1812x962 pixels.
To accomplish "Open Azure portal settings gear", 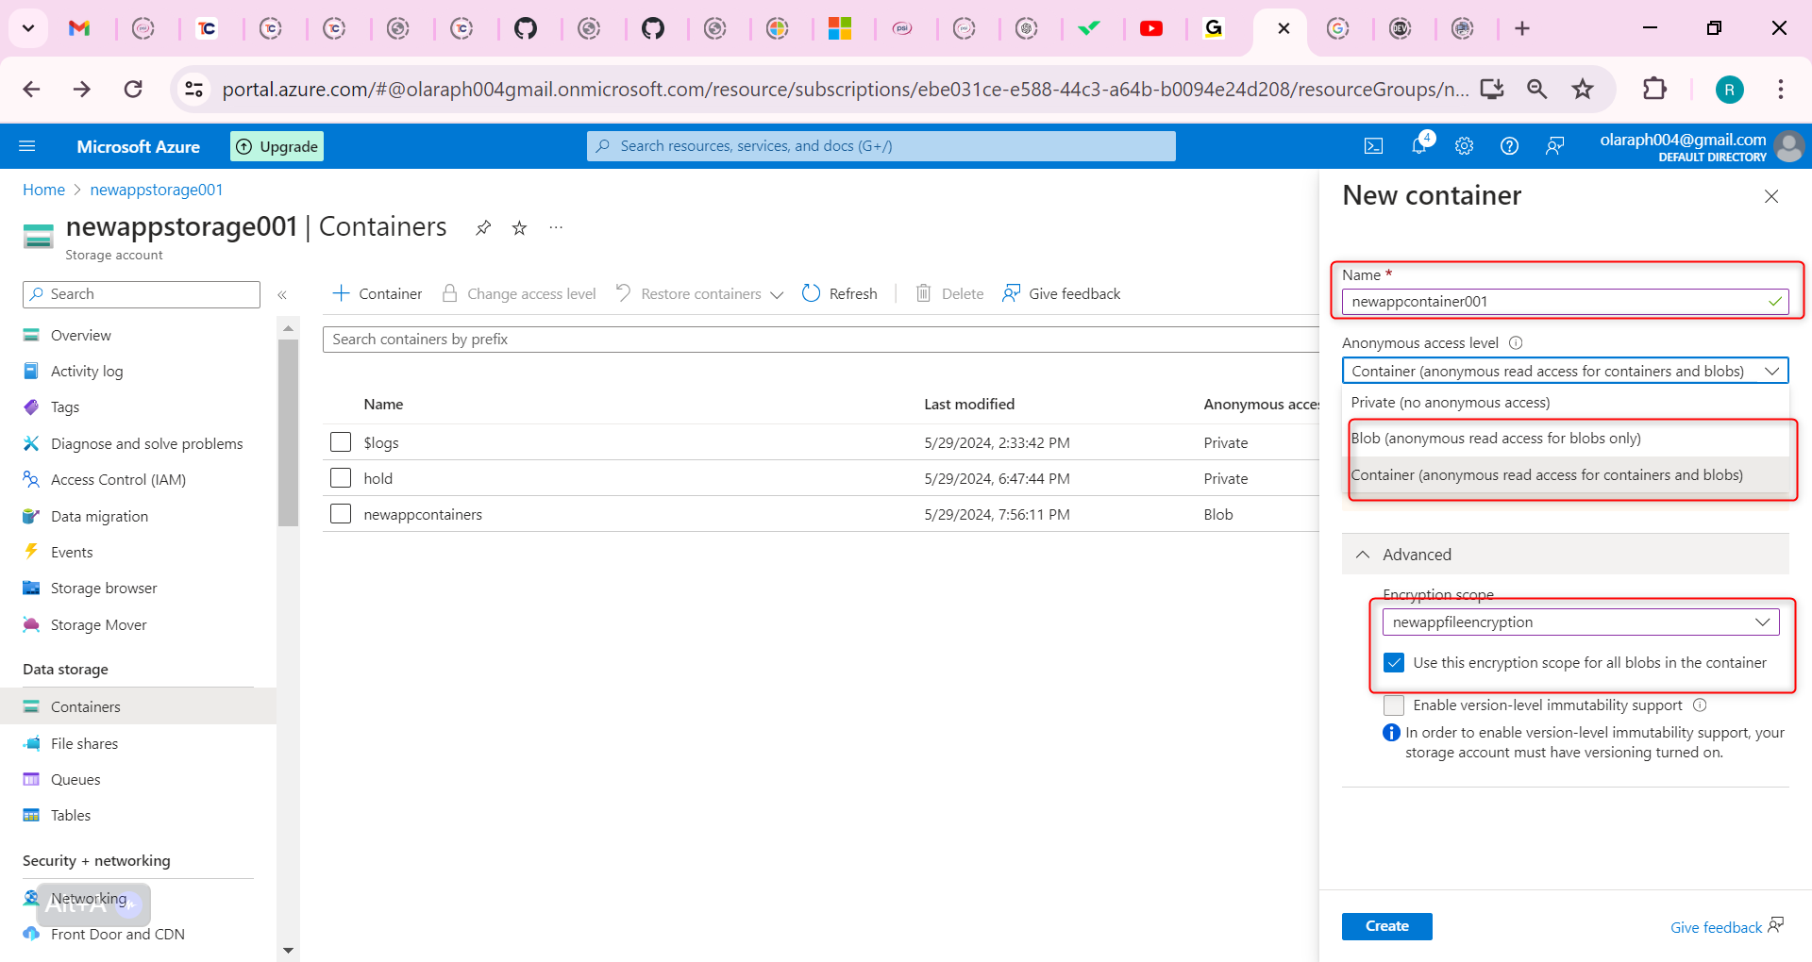I will click(1464, 146).
